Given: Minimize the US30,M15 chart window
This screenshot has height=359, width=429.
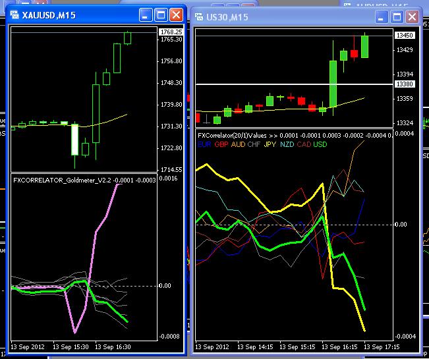Looking at the screenshot, I should pos(382,17).
